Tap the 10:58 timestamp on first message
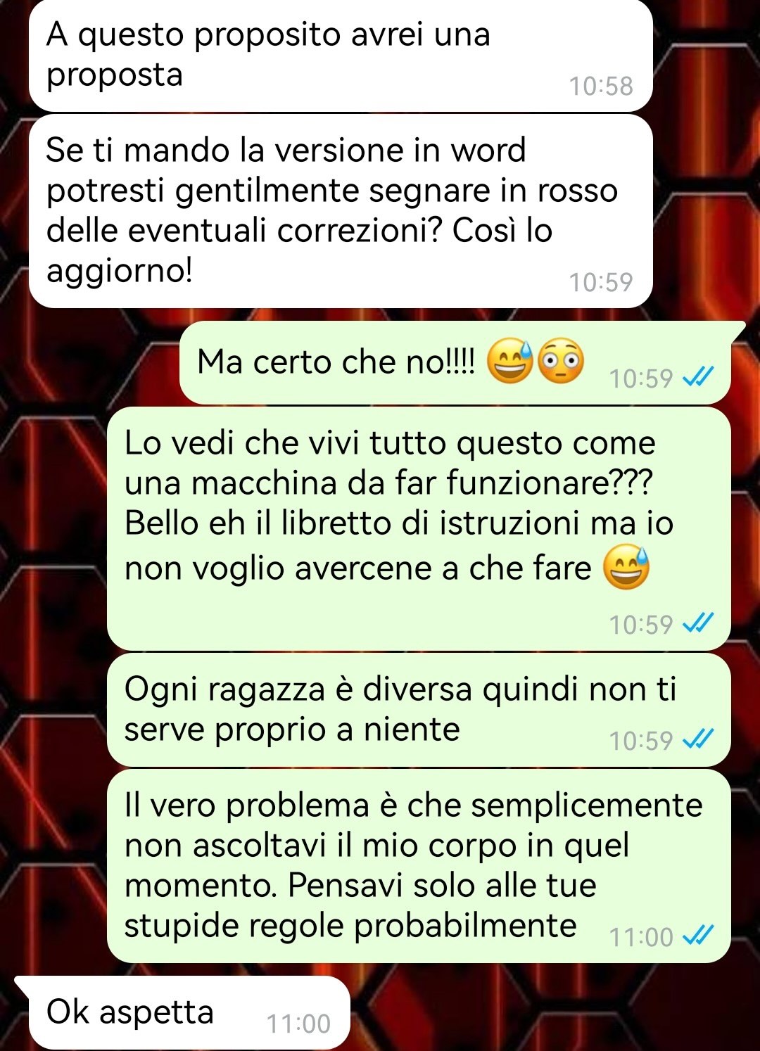Viewport: 760px width, 1051px height. click(x=601, y=86)
